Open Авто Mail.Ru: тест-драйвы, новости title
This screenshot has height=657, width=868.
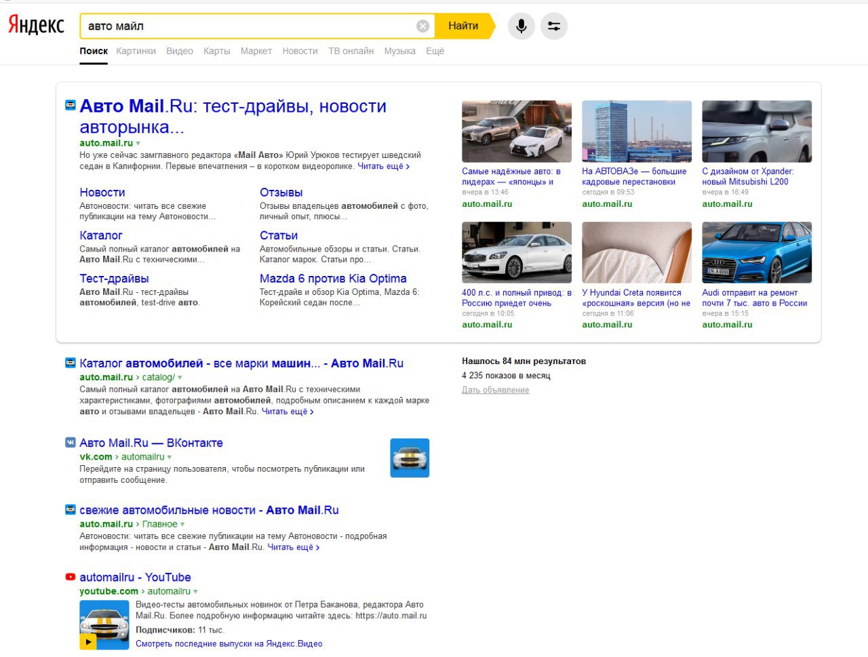tap(233, 116)
